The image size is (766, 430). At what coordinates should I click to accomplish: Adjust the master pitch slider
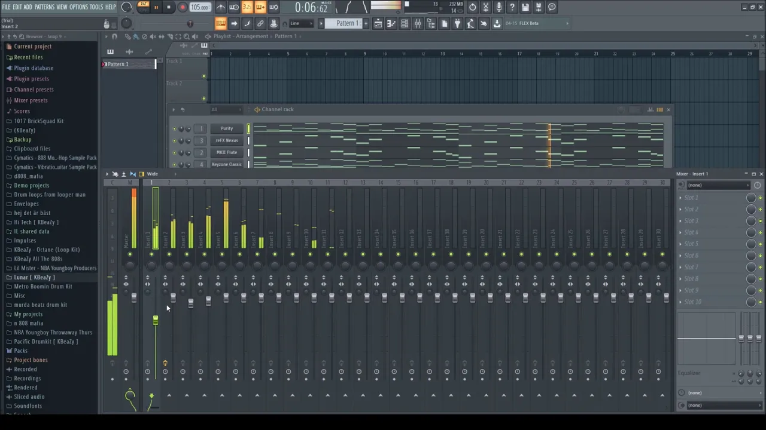pos(190,23)
